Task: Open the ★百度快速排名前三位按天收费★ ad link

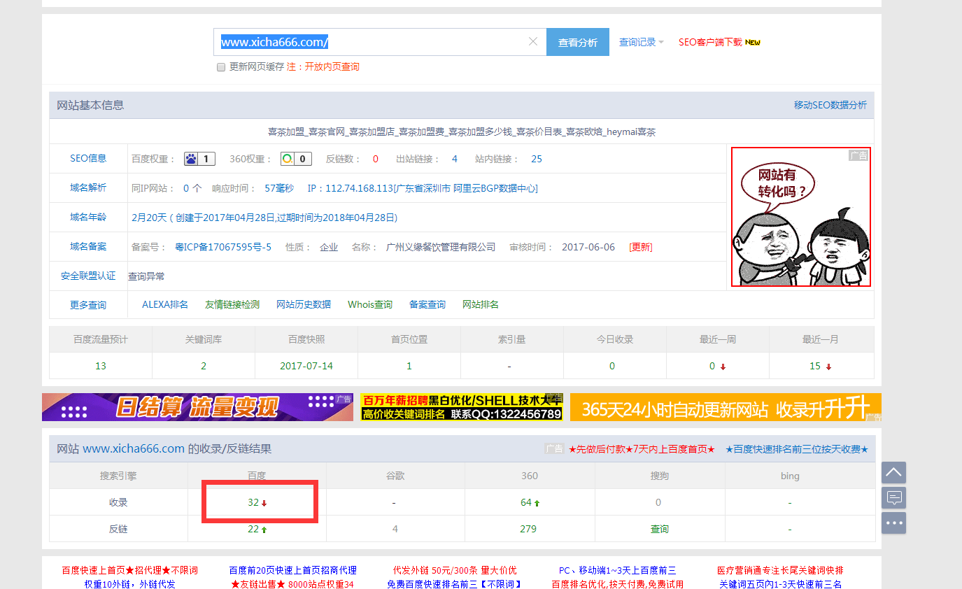Action: pos(797,449)
